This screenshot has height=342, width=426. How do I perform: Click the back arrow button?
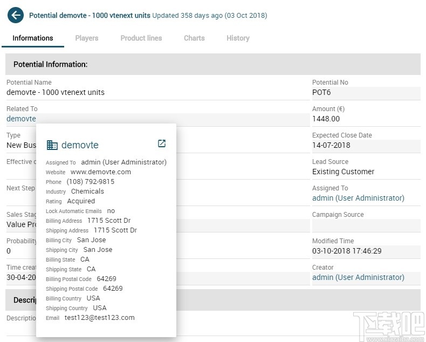[16, 15]
